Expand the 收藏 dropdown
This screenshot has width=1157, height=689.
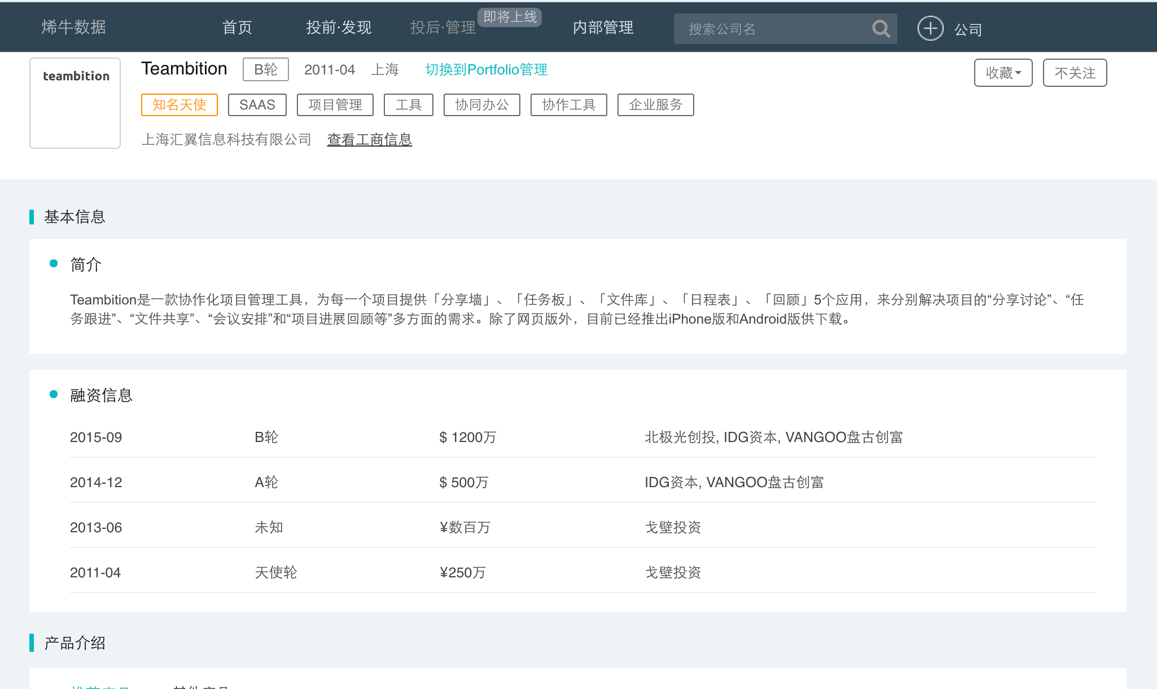(x=1003, y=73)
